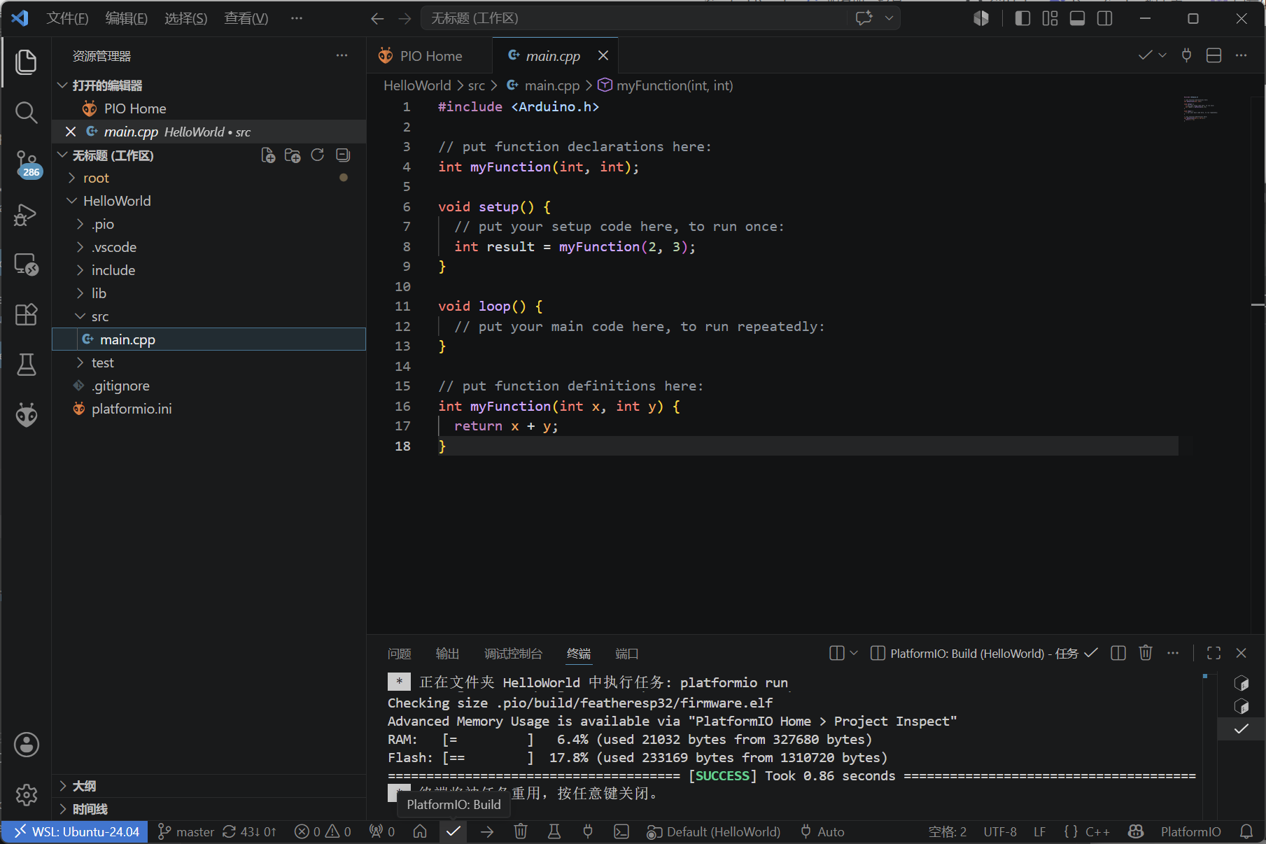Image resolution: width=1266 pixels, height=844 pixels.
Task: Open the 输出 output panel tab
Action: tap(447, 654)
